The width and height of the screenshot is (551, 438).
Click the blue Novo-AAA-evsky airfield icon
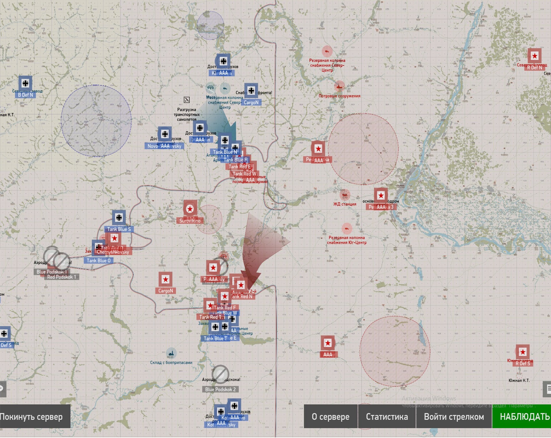(x=165, y=134)
